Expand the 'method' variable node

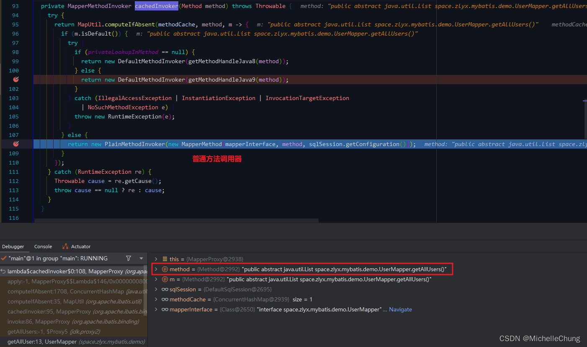156,269
